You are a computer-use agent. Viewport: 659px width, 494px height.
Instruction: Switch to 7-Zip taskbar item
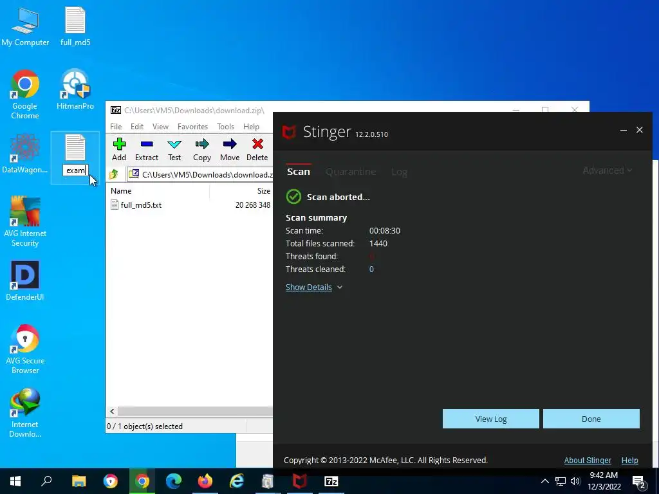(x=331, y=481)
